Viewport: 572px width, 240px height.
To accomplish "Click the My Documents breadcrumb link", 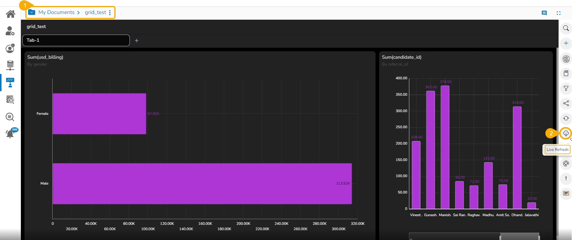I will (x=56, y=12).
